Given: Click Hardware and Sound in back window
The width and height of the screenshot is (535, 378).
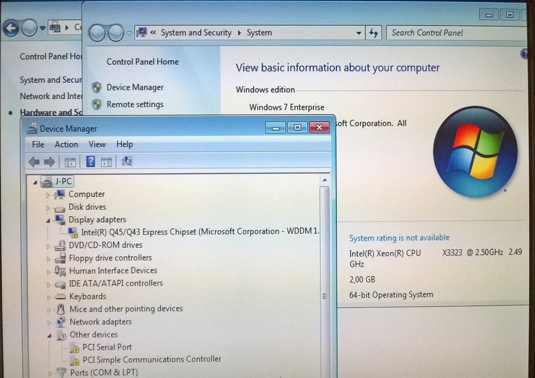Looking at the screenshot, I should point(51,112).
